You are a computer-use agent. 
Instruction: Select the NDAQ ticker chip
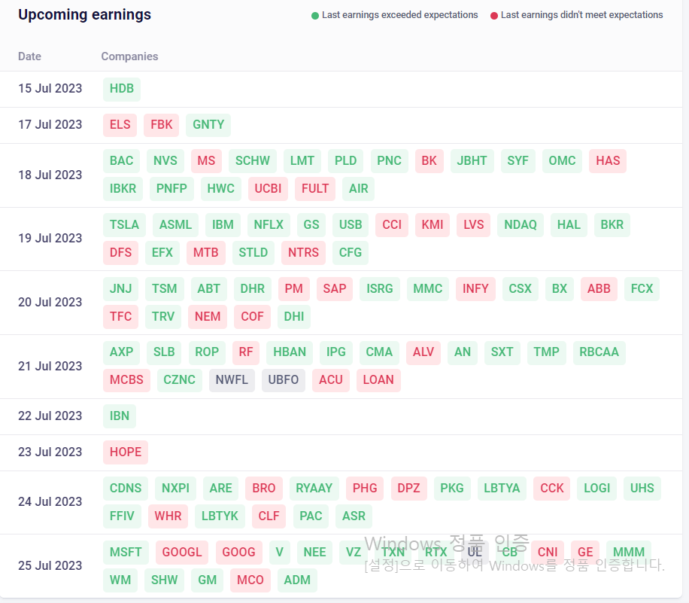[521, 225]
